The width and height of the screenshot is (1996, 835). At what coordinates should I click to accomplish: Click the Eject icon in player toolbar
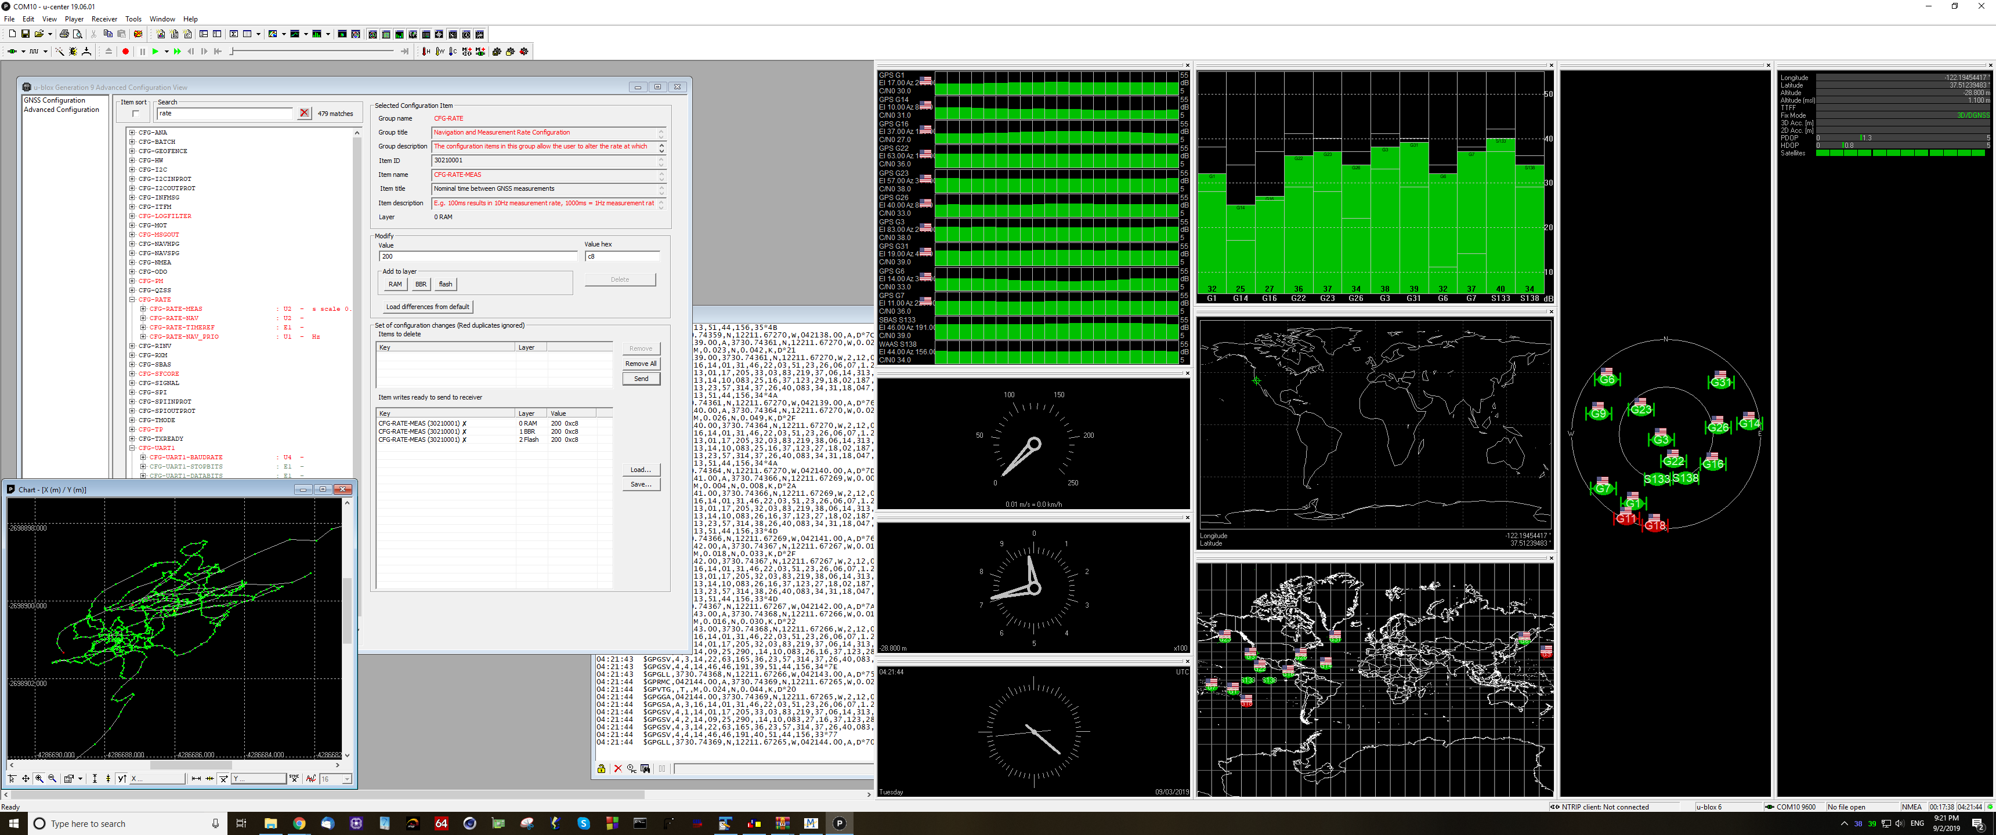tap(109, 52)
